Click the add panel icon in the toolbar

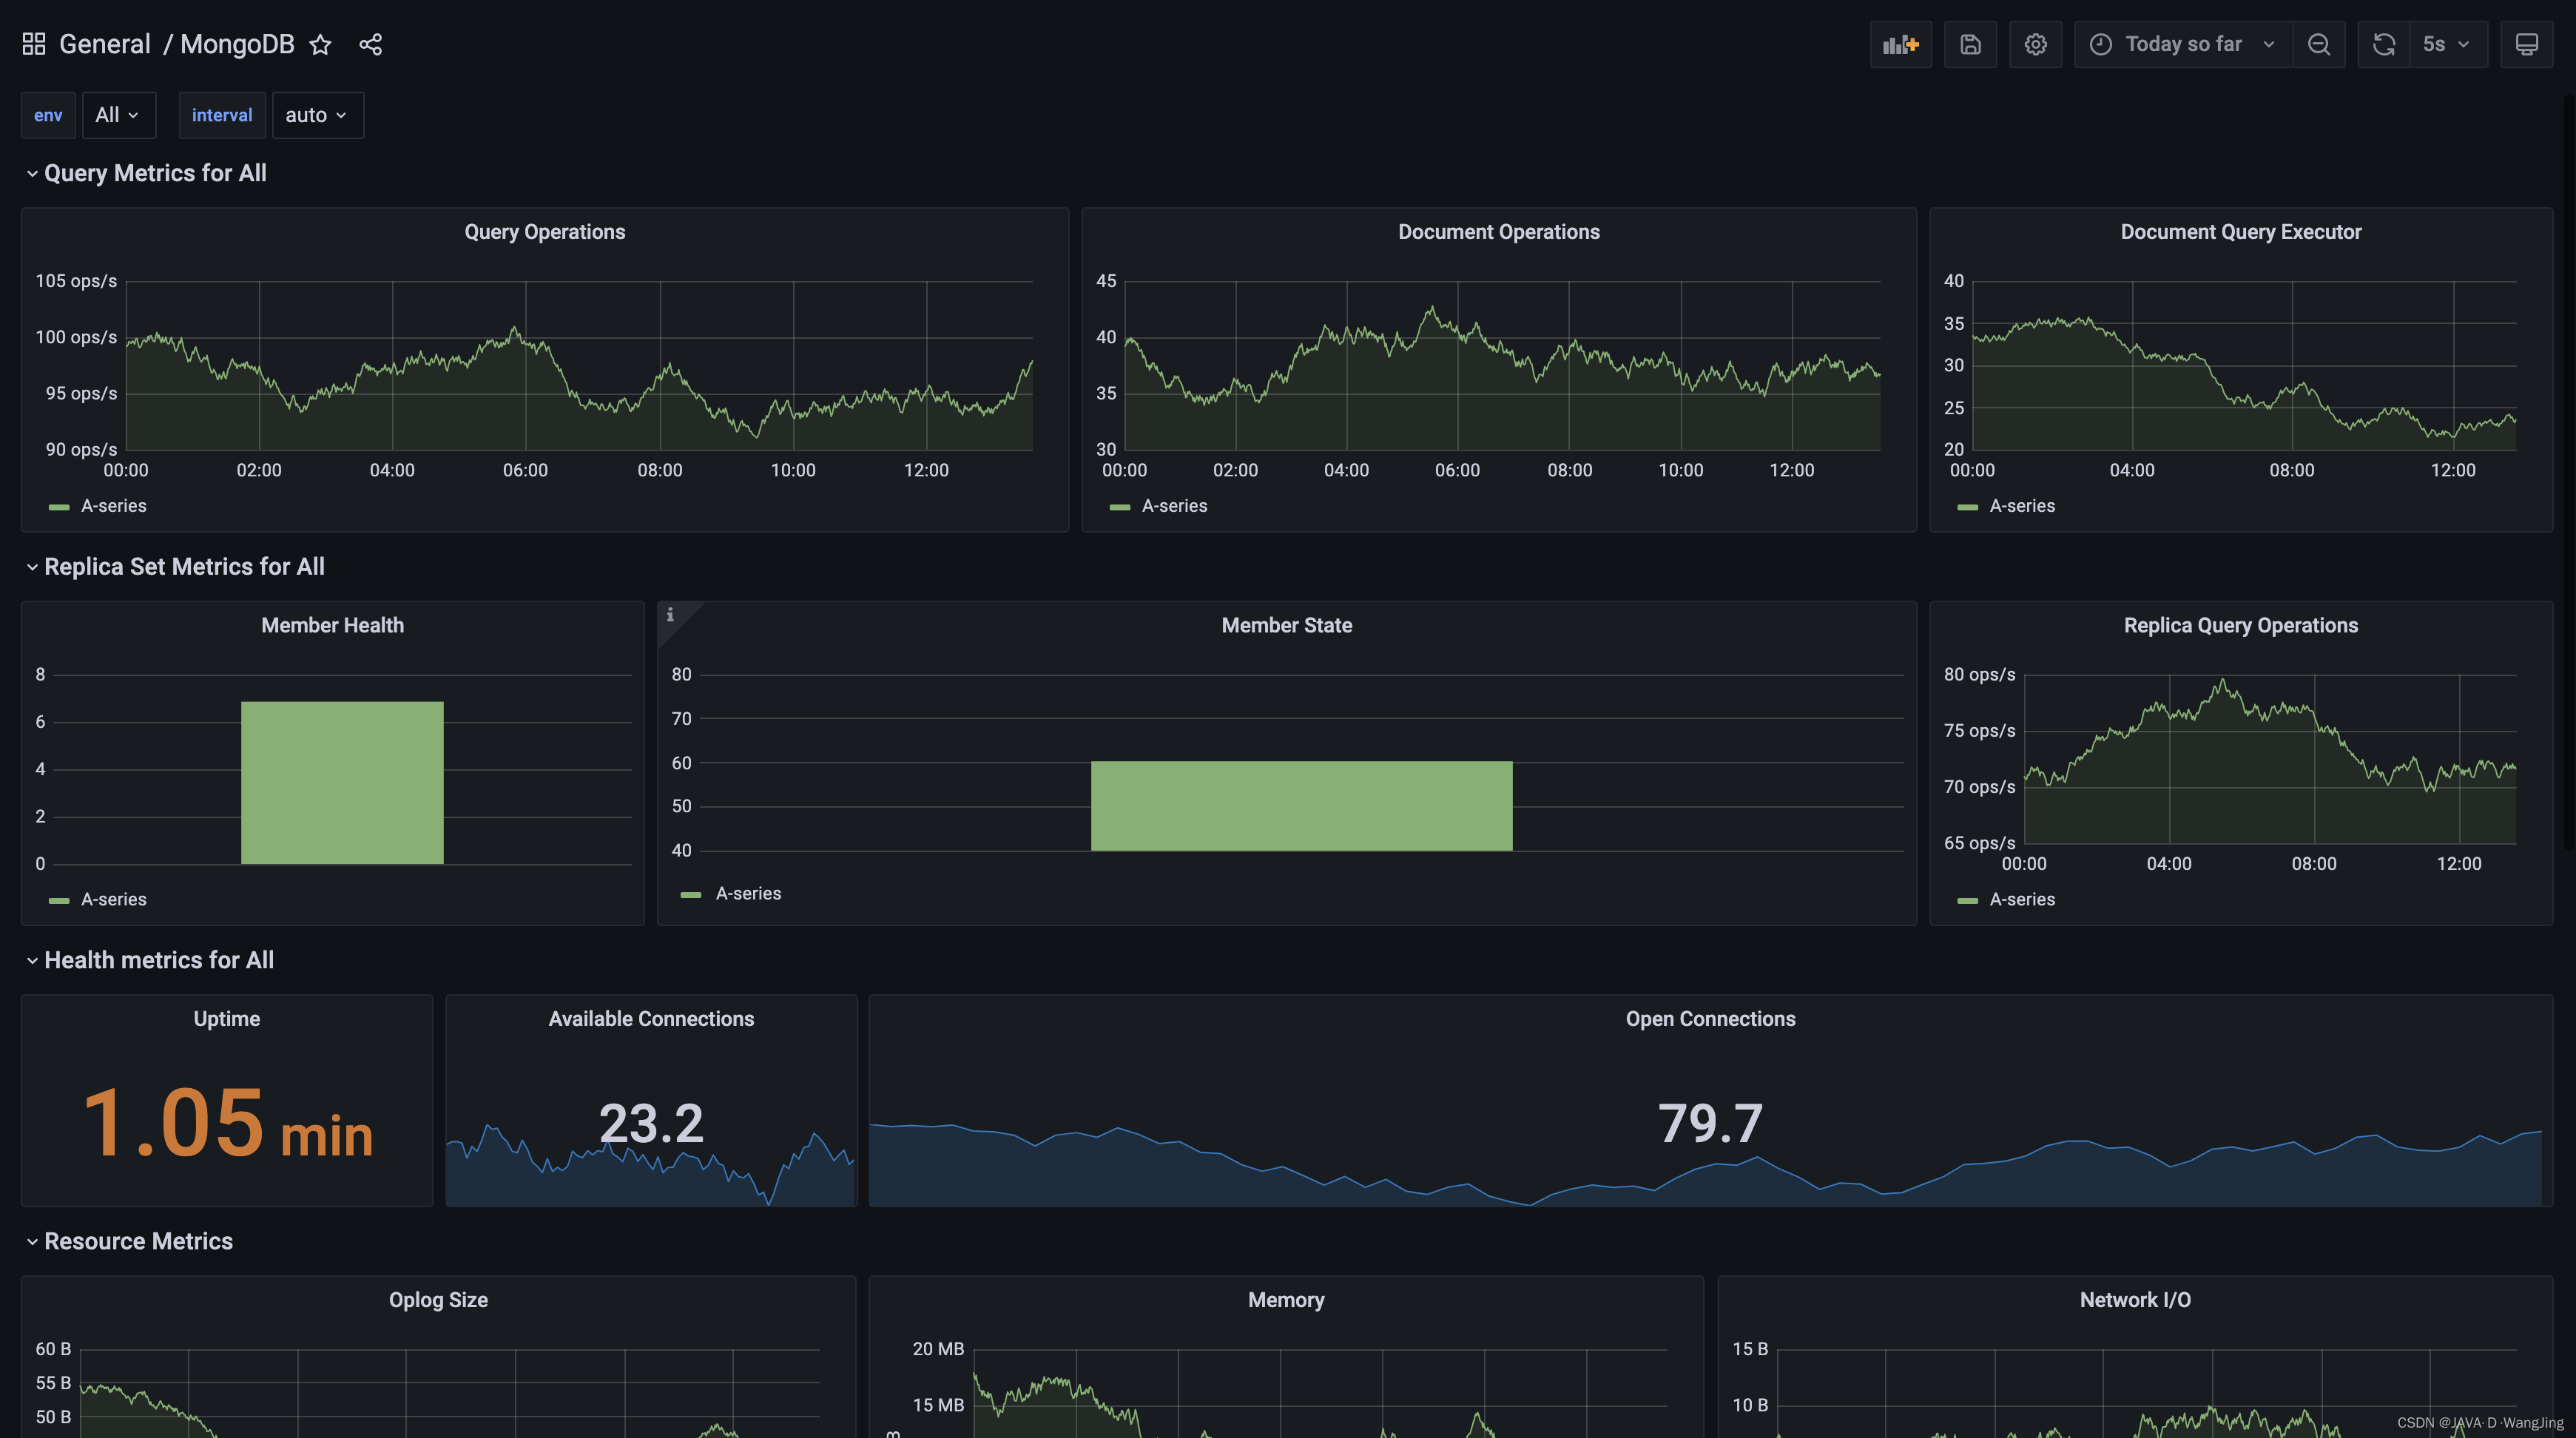point(1900,44)
